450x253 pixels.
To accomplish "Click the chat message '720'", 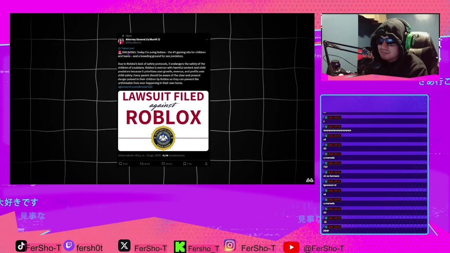I will (325, 167).
